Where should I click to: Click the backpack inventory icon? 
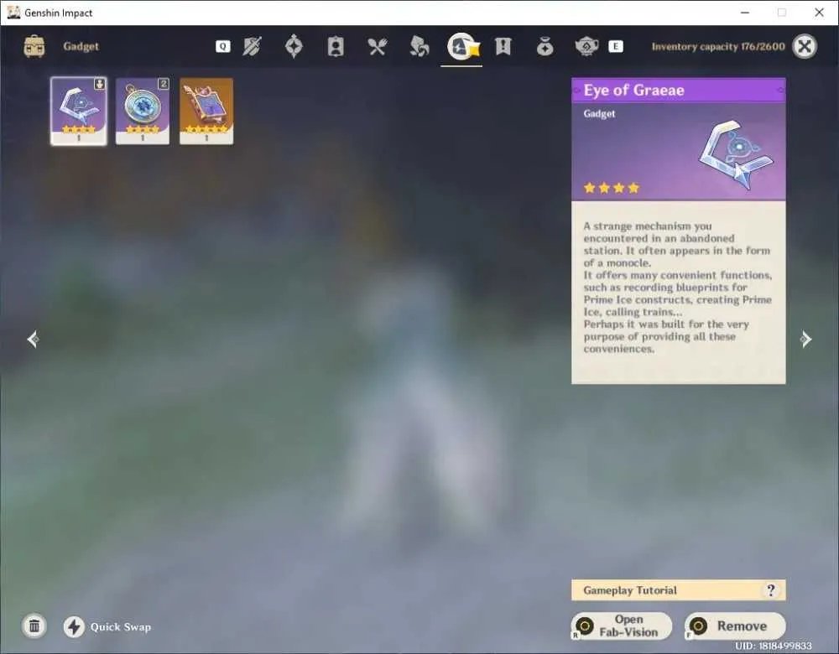click(34, 46)
